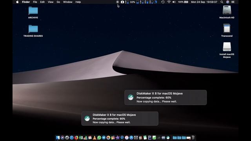Click the volume icon in menu bar
Screen dimensions: 251x141
click(x=174, y=2)
